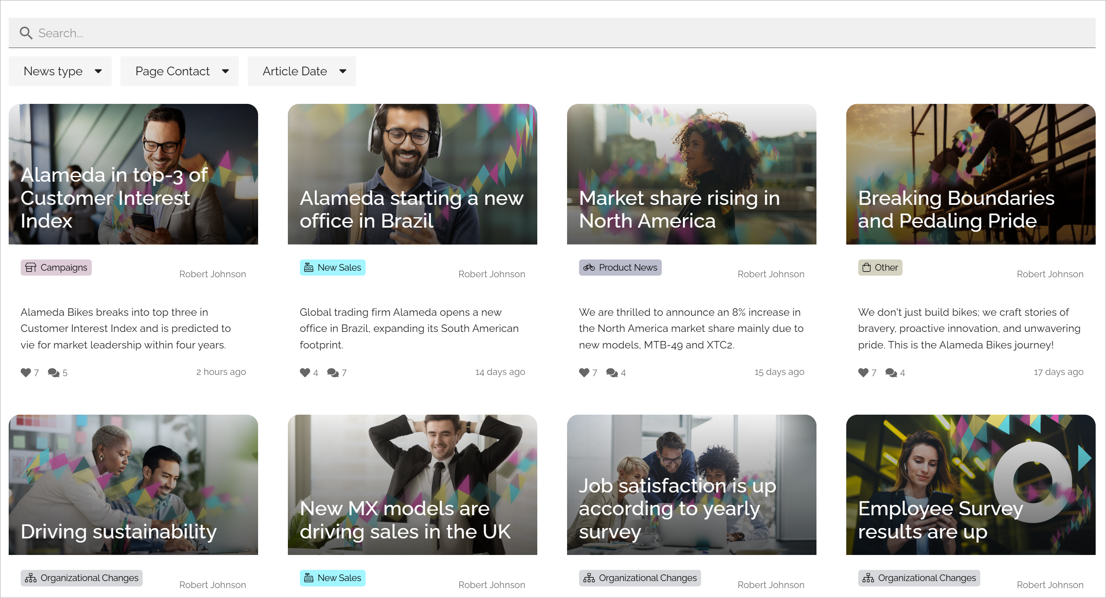Click the '14 days ago' timestamp
1106x598 pixels.
click(500, 372)
